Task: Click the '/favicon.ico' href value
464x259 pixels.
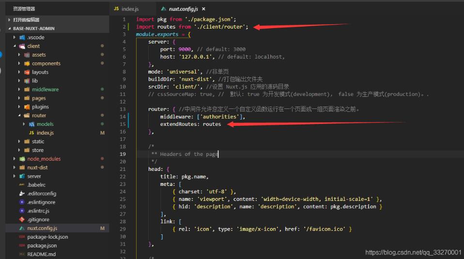Action: tap(325, 229)
